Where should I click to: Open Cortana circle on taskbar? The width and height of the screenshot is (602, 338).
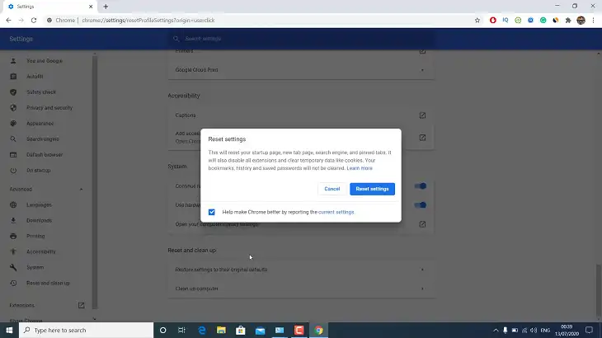click(162, 331)
